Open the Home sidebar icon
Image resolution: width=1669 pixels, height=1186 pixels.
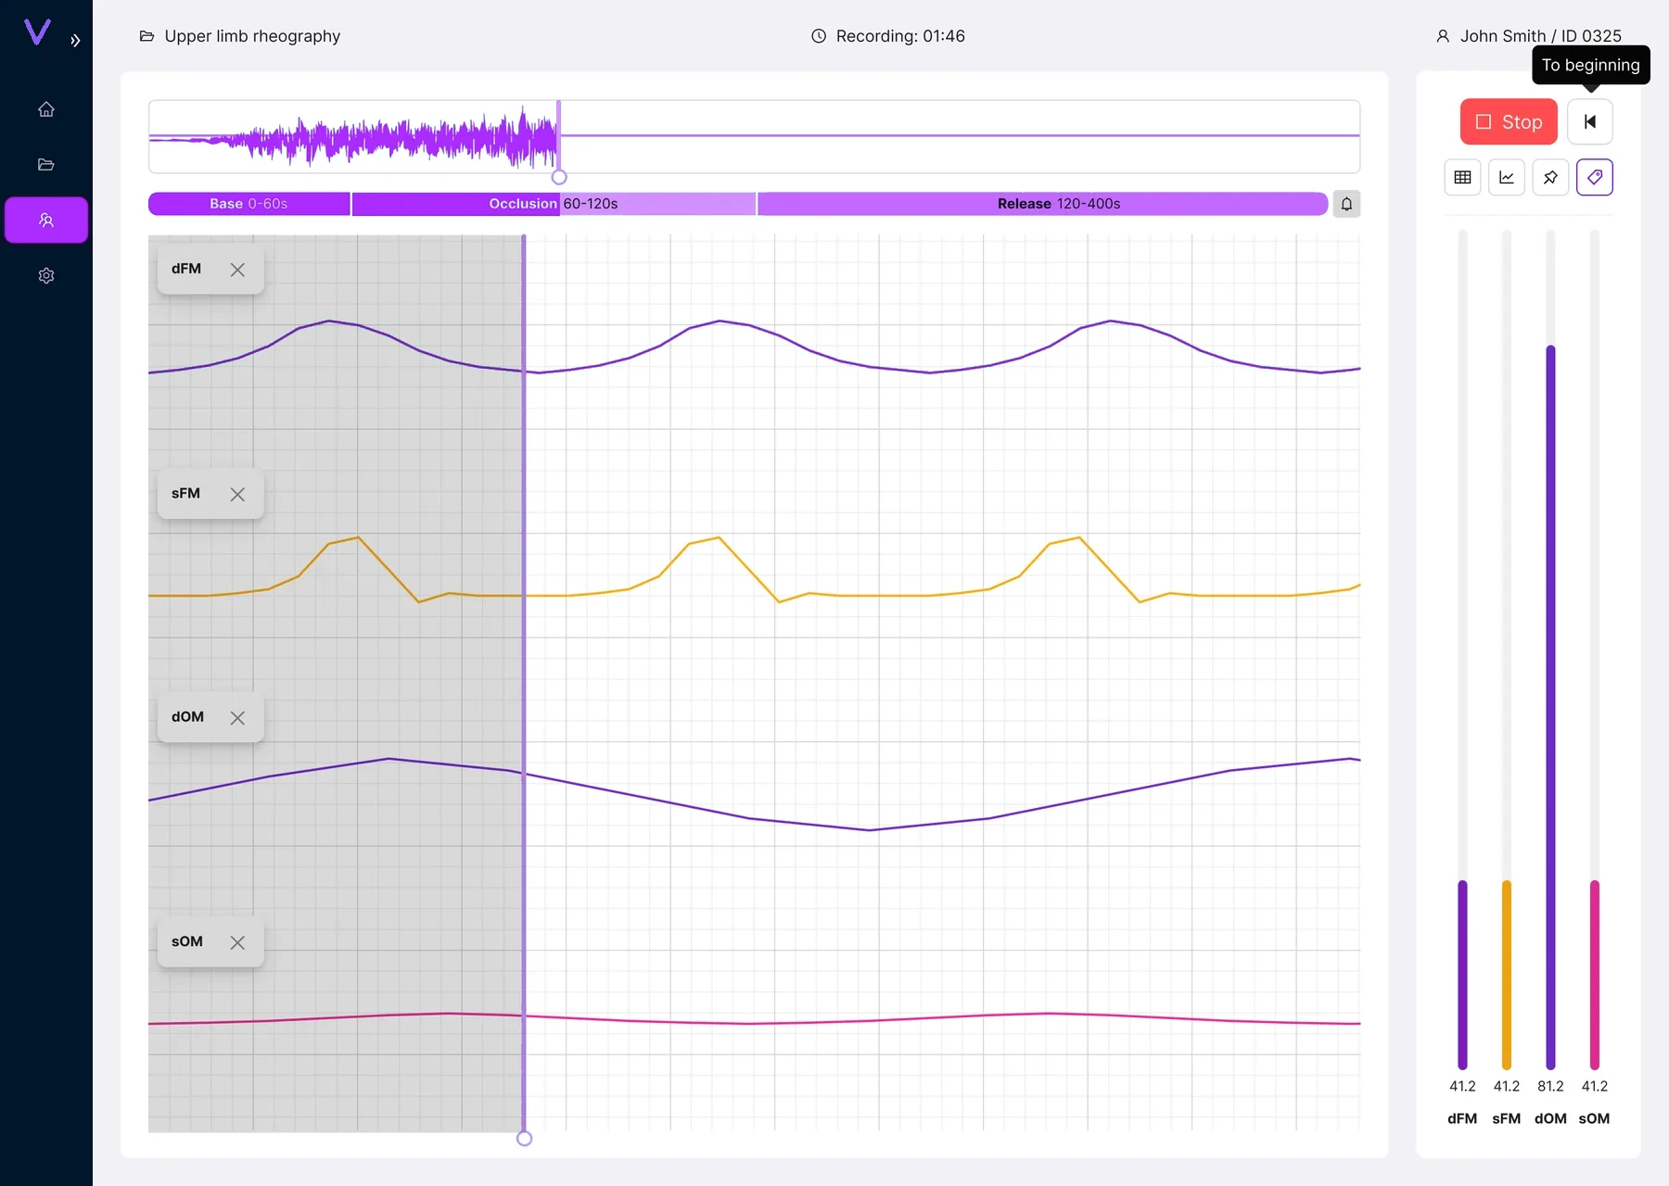click(x=46, y=109)
